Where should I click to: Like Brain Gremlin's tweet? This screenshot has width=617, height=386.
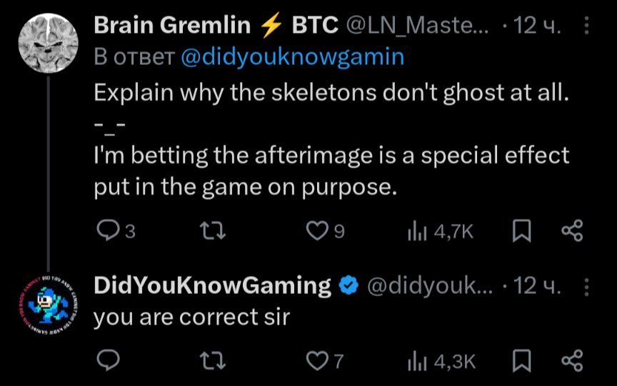pyautogui.click(x=316, y=230)
